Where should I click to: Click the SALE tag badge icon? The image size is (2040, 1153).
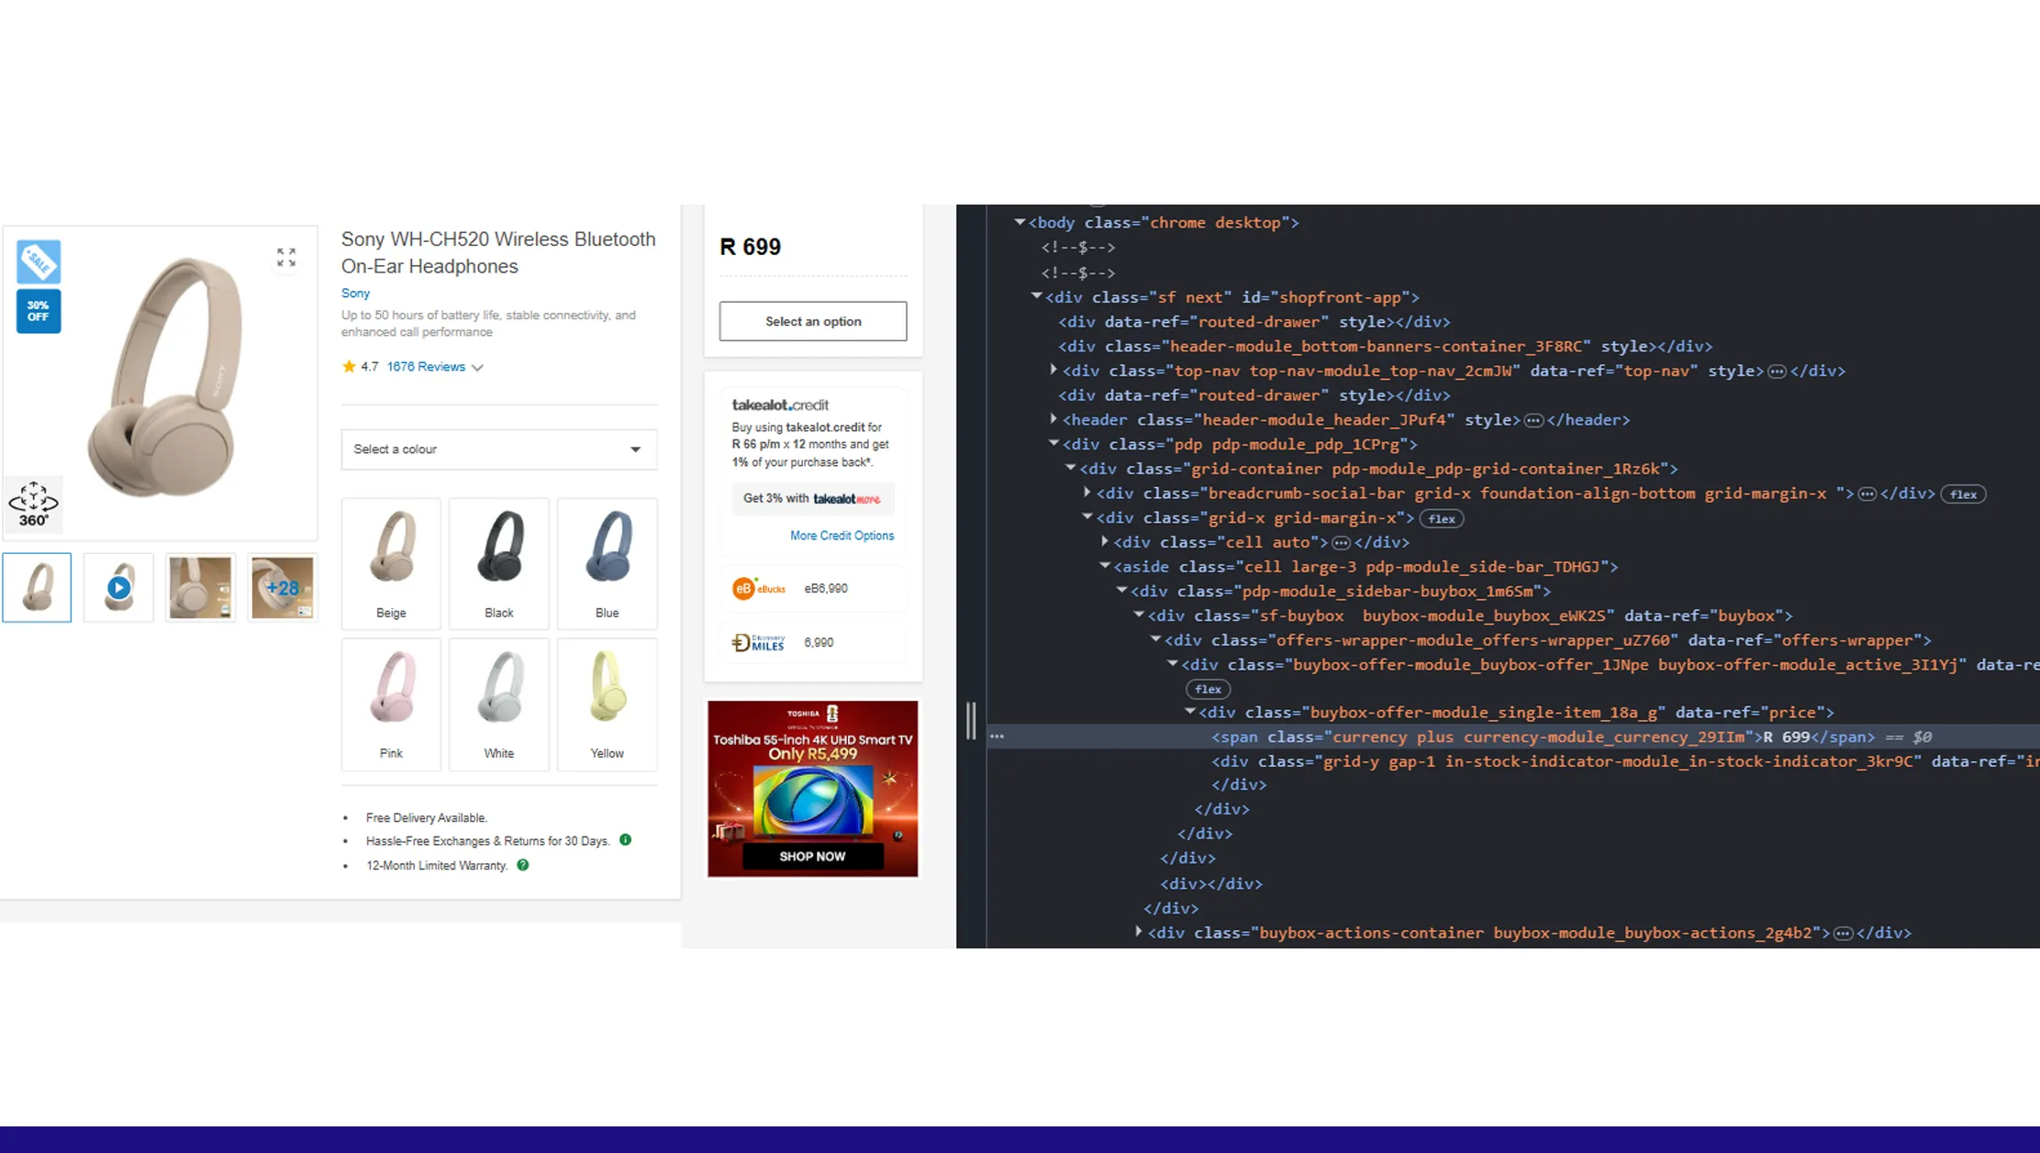click(x=39, y=262)
